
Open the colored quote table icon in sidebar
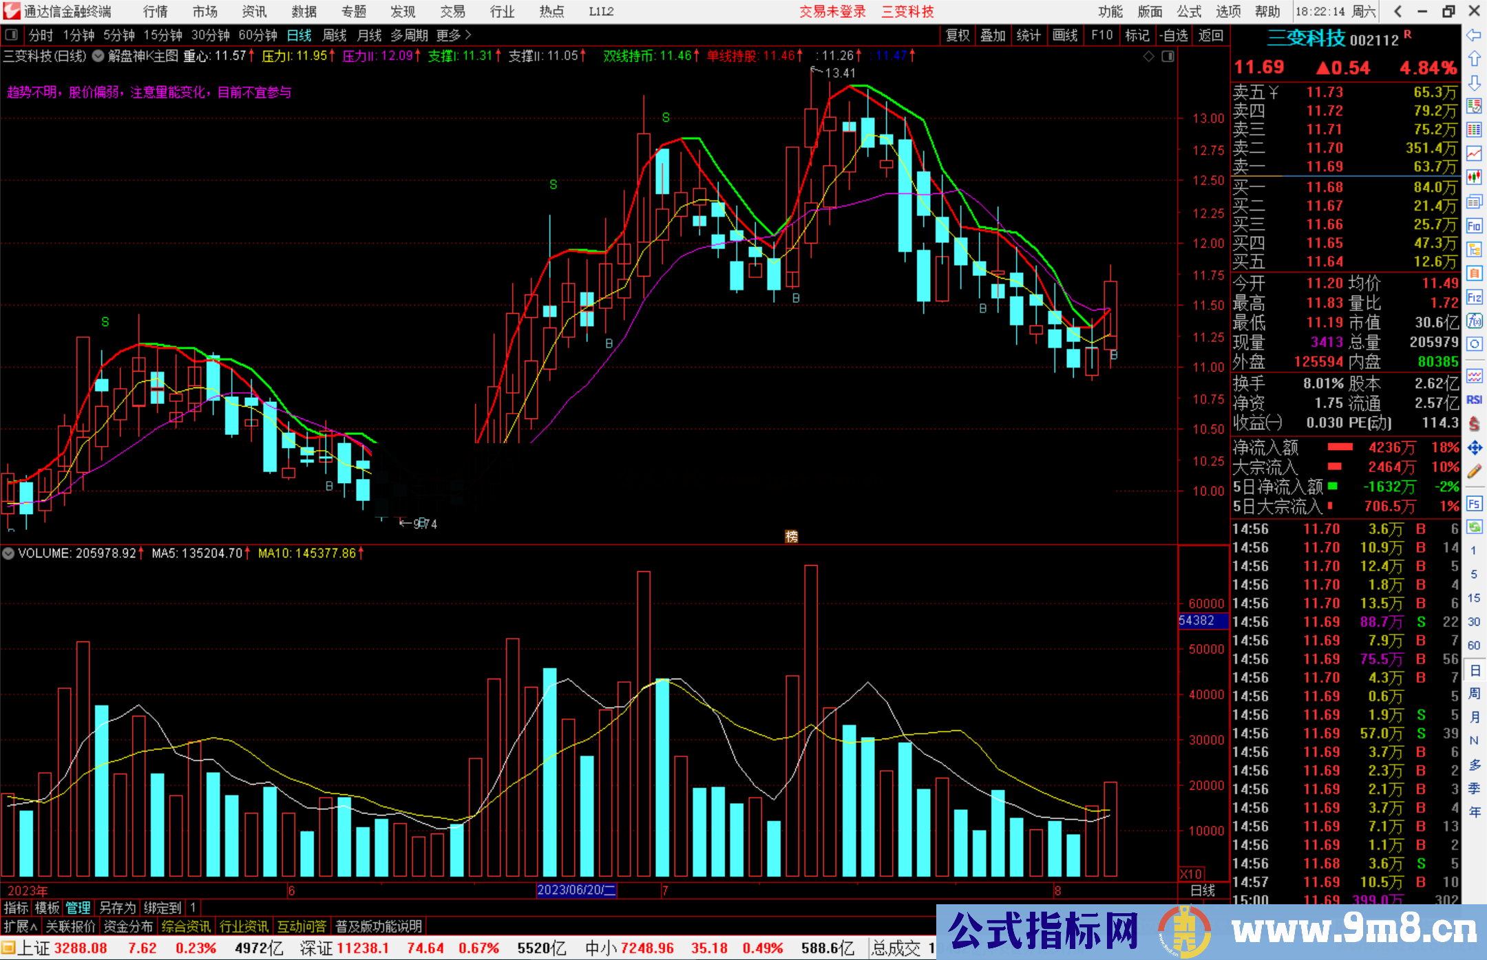(x=1474, y=130)
